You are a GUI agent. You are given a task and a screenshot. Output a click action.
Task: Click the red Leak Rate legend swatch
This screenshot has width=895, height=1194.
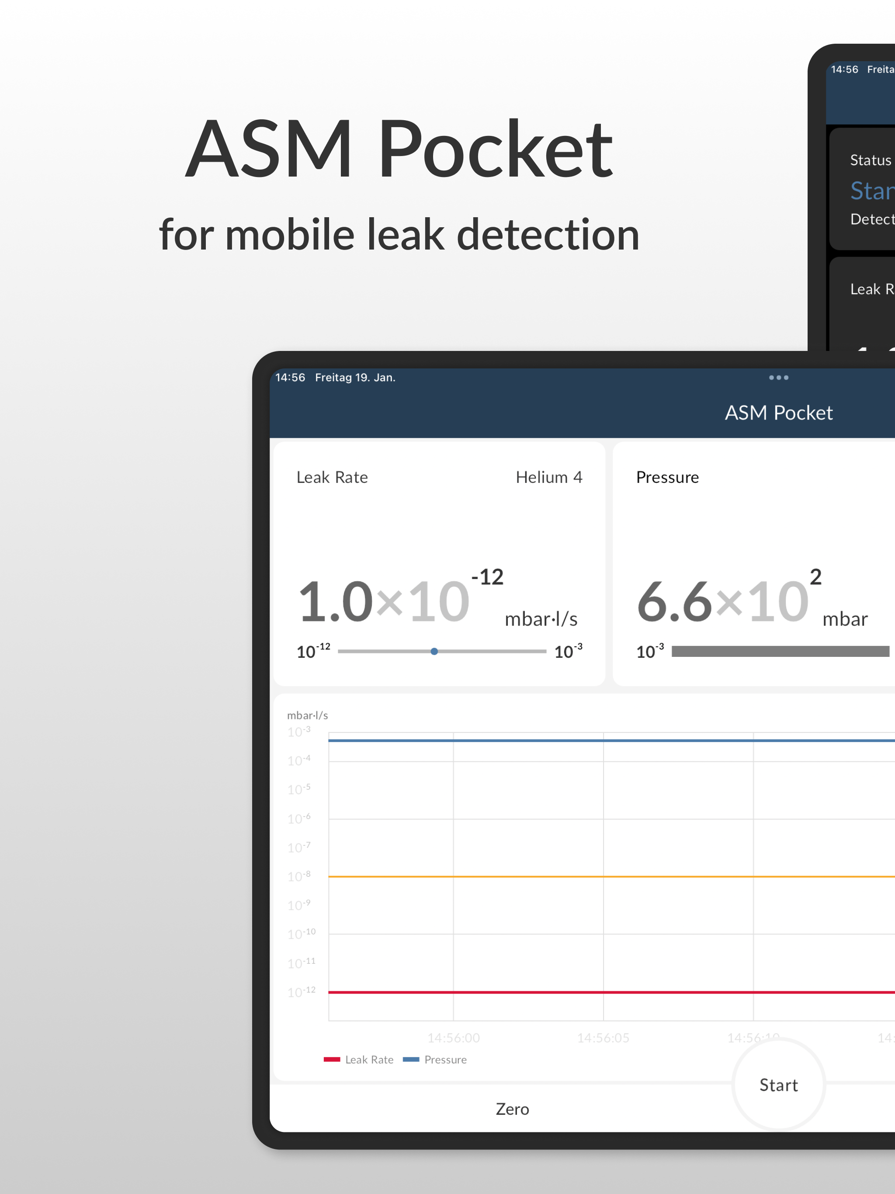(x=331, y=1059)
